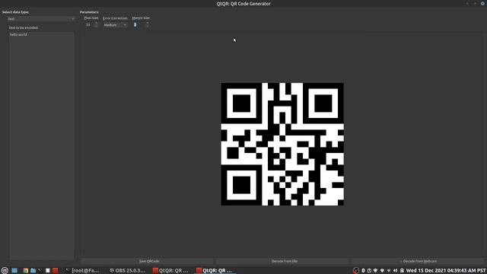The height and width of the screenshot is (274, 487).
Task: Decrease the Margin Size with down arrow
Action: point(148,27)
